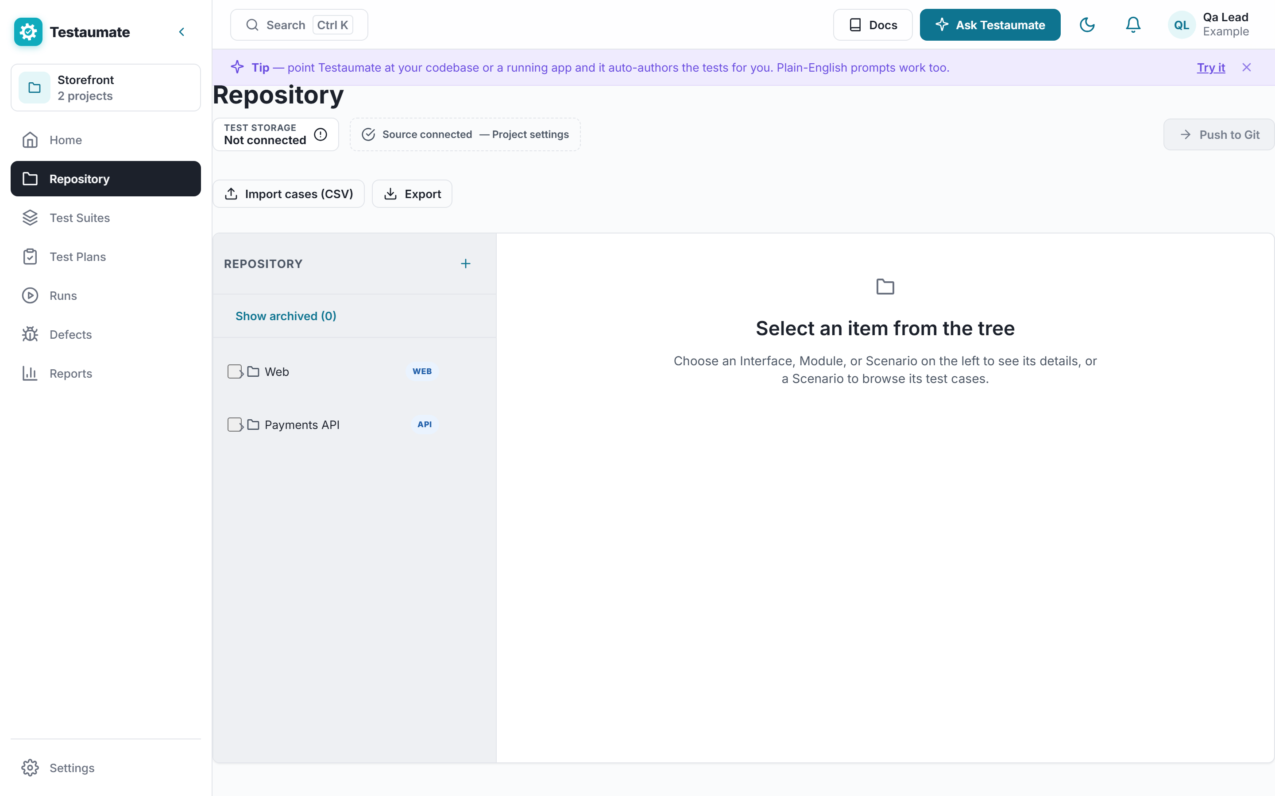
Task: Add a repository item with the plus
Action: point(466,264)
